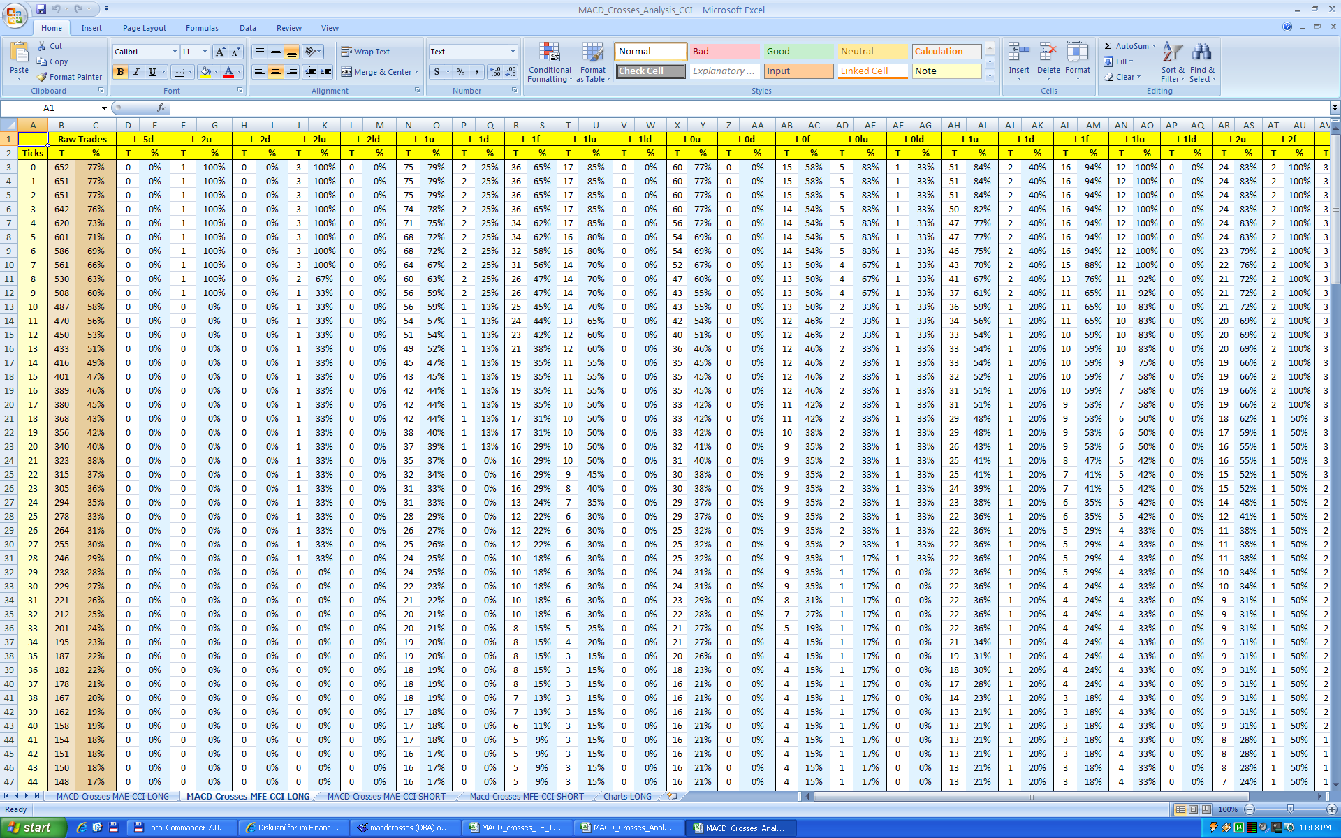
Task: Expand the Text number format dropdown
Action: (x=513, y=52)
